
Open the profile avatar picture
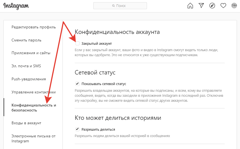[x=234, y=6]
